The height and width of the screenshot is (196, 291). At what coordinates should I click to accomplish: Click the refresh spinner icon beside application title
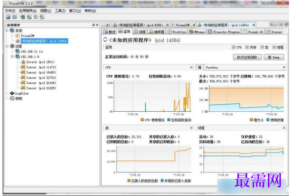coord(106,40)
